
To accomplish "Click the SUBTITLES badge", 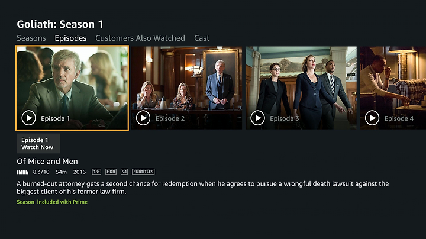I will point(143,172).
